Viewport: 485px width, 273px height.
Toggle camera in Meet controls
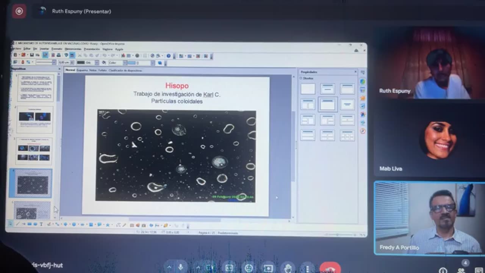tap(210, 268)
